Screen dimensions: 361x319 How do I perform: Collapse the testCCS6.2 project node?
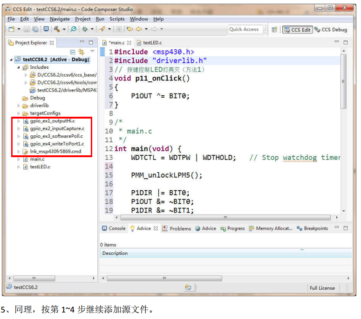pyautogui.click(x=11, y=60)
